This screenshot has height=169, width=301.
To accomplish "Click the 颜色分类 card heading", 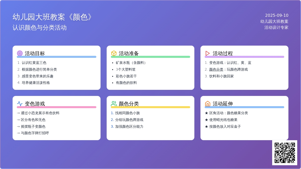I will coord(129,104).
